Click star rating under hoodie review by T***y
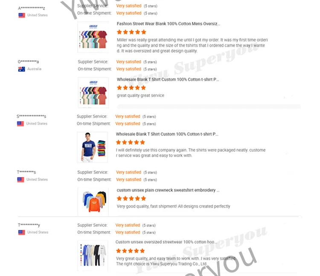Viewport: 320px width, 276px height. coord(130,251)
